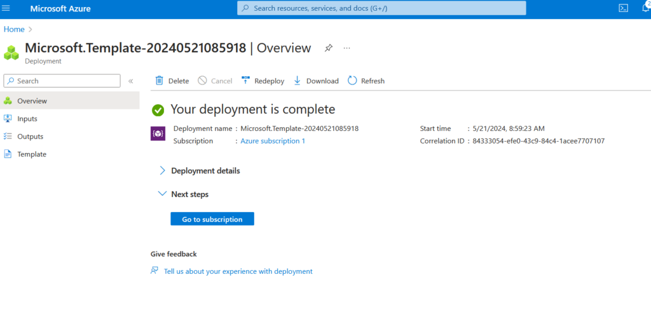
Task: Click the Go to subscription button
Action: click(212, 219)
